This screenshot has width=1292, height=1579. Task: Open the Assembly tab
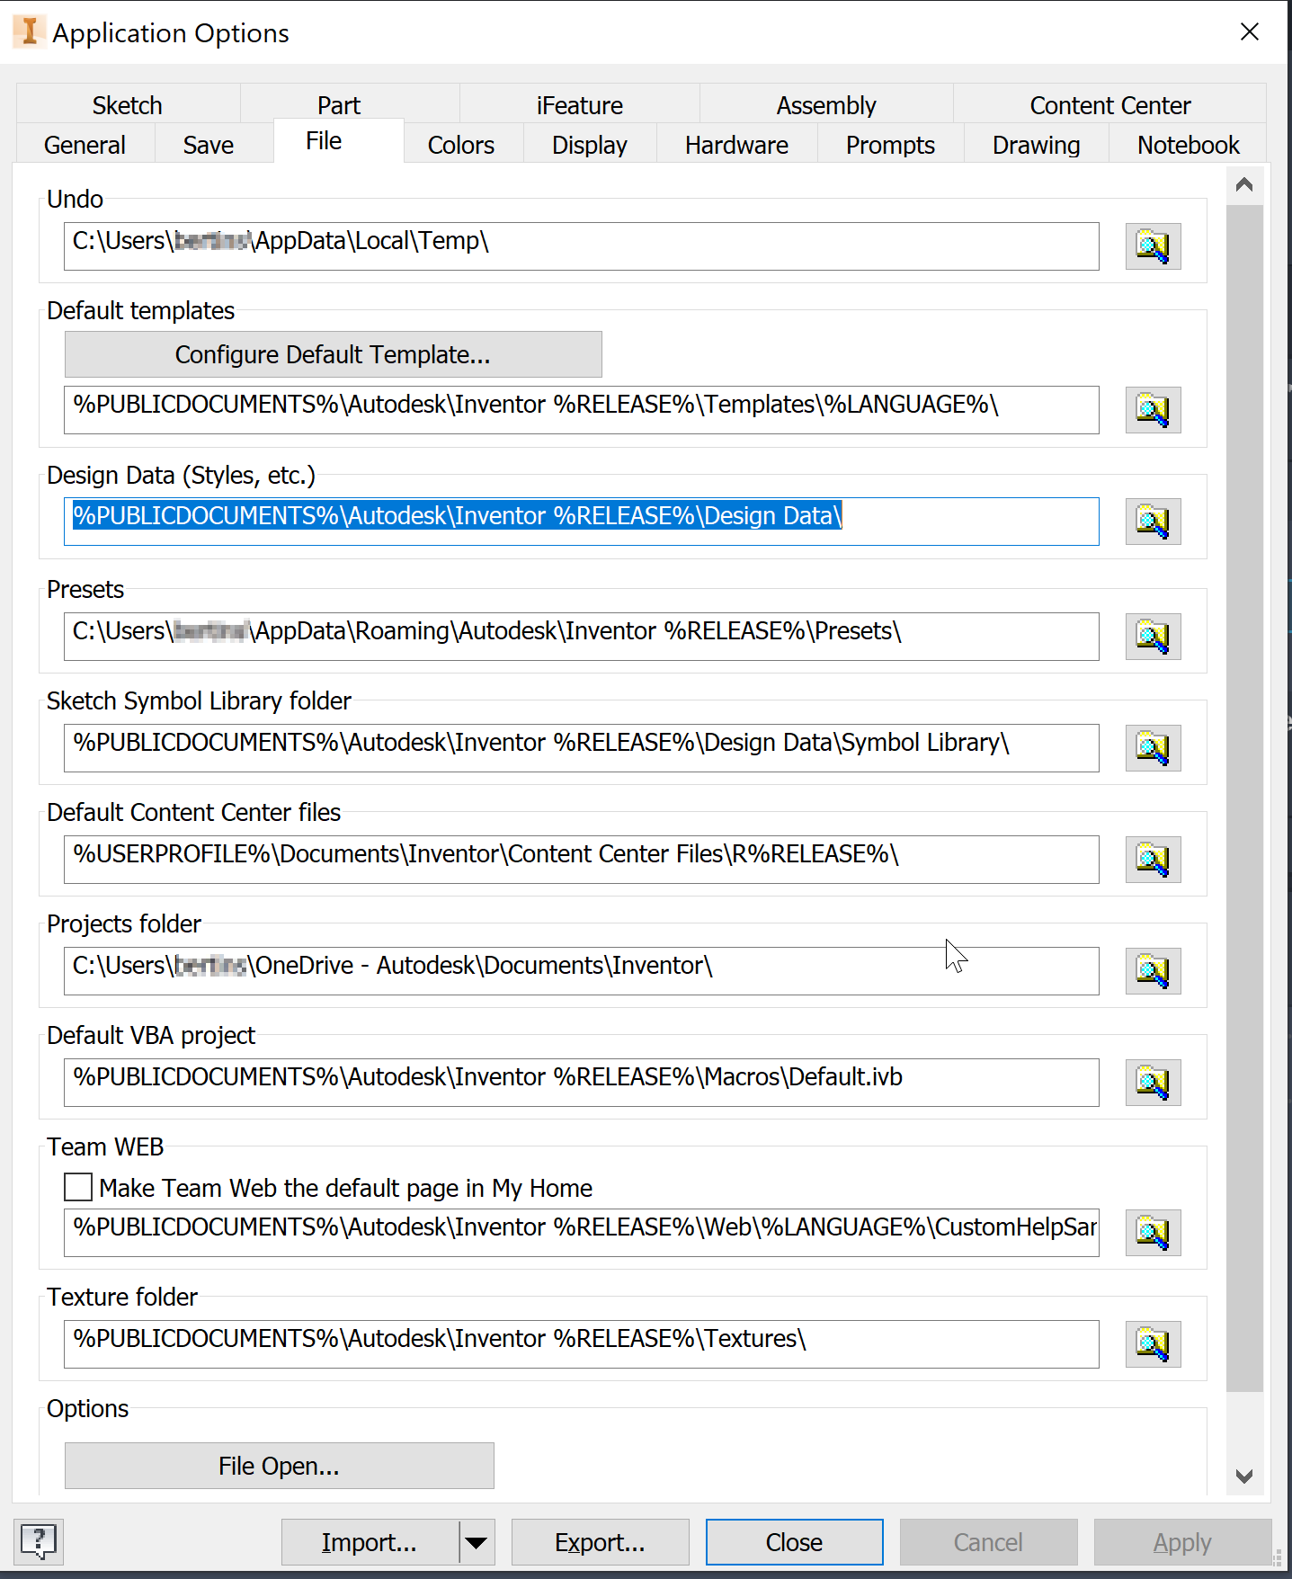[x=826, y=105]
